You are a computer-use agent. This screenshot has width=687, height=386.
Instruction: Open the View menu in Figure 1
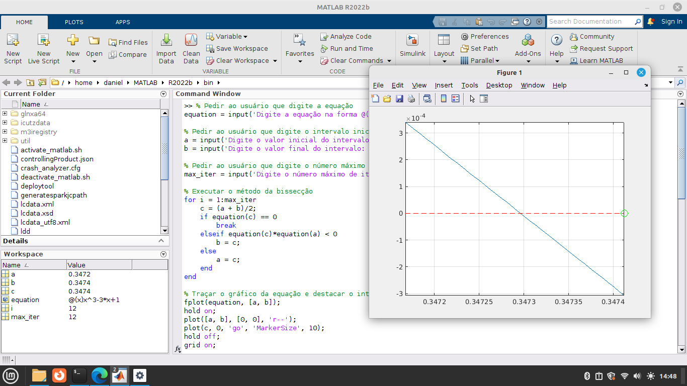[x=419, y=85]
